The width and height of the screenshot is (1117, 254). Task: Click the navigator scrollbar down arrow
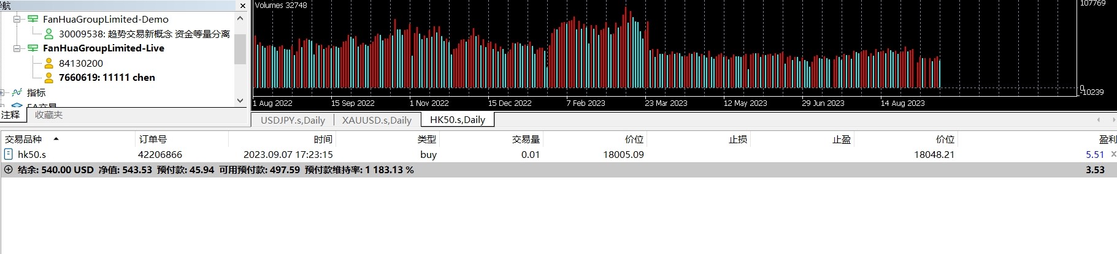click(240, 100)
